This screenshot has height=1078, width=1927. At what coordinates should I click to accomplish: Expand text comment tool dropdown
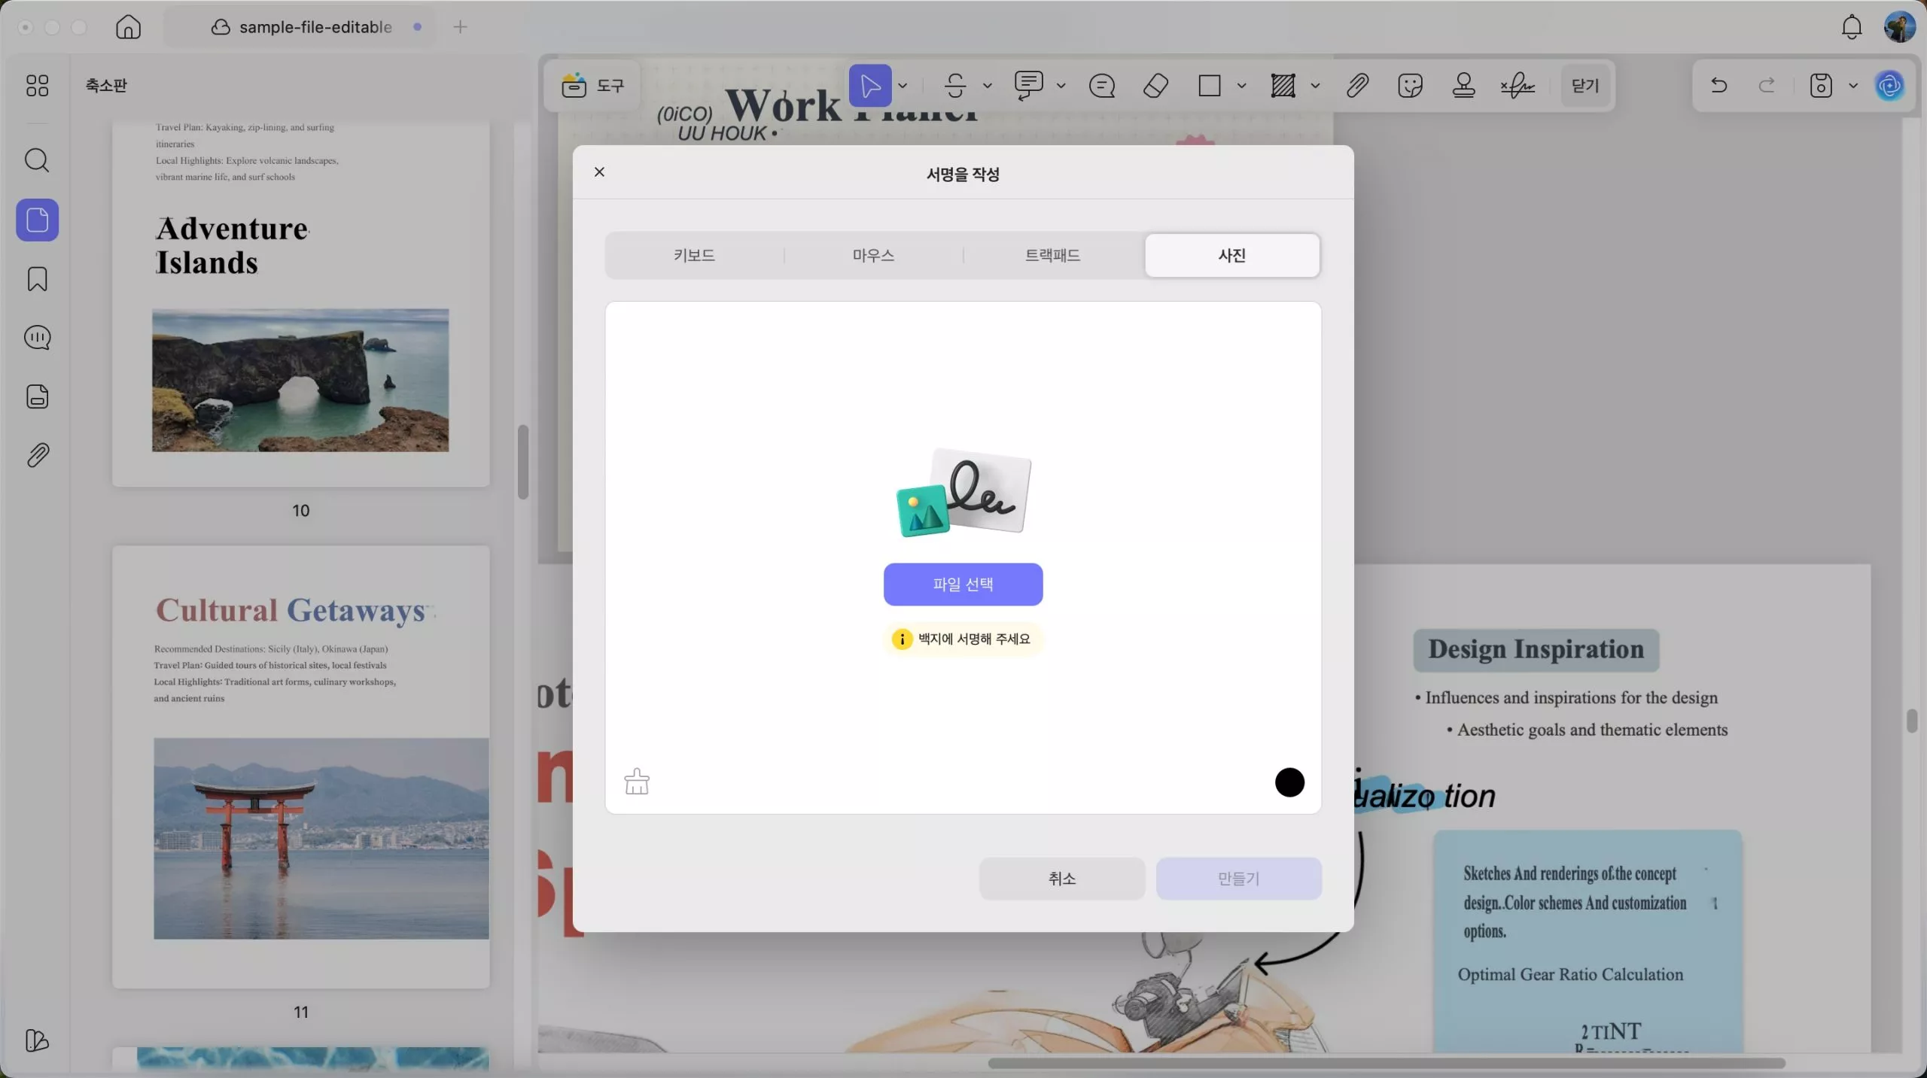tap(1061, 86)
